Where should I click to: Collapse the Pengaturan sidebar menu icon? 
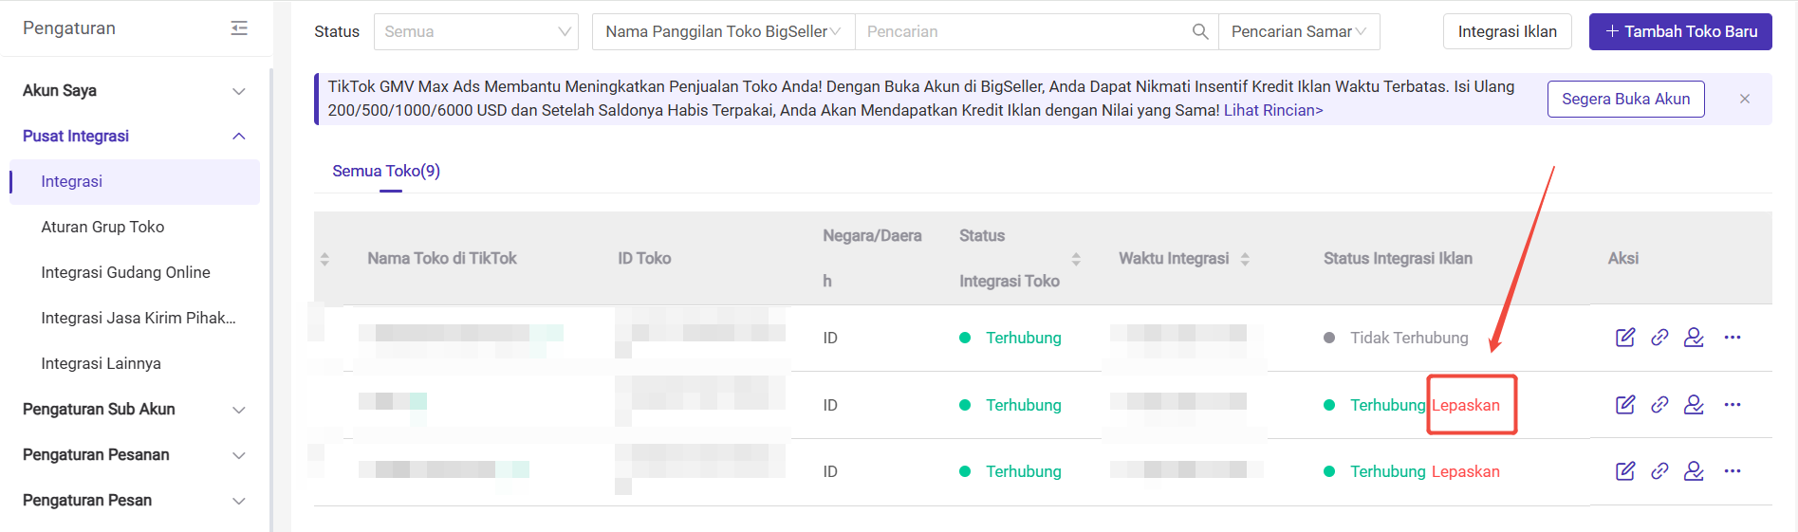[239, 28]
